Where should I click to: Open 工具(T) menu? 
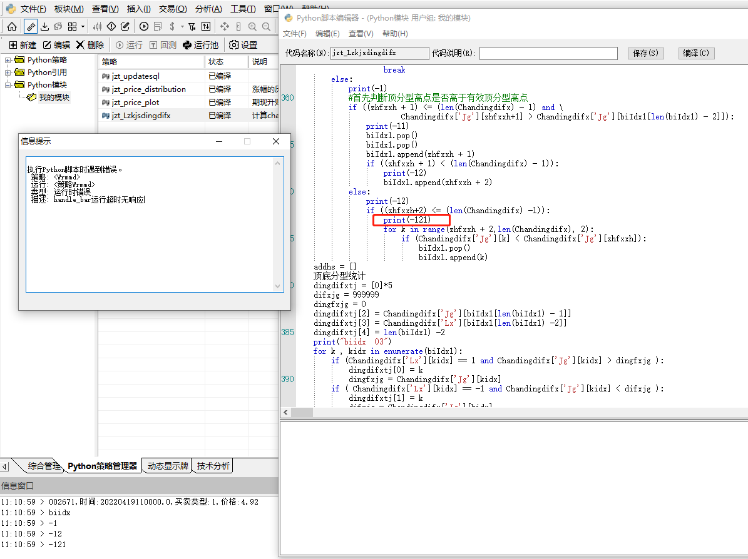click(x=243, y=9)
